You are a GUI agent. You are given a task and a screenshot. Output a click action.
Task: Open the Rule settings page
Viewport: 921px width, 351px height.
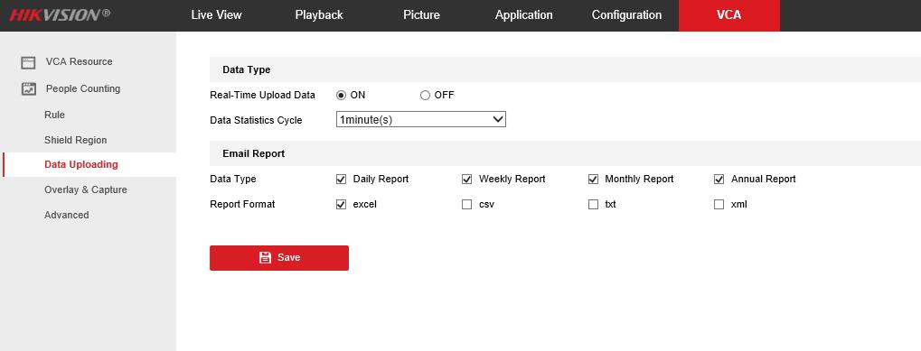point(54,115)
